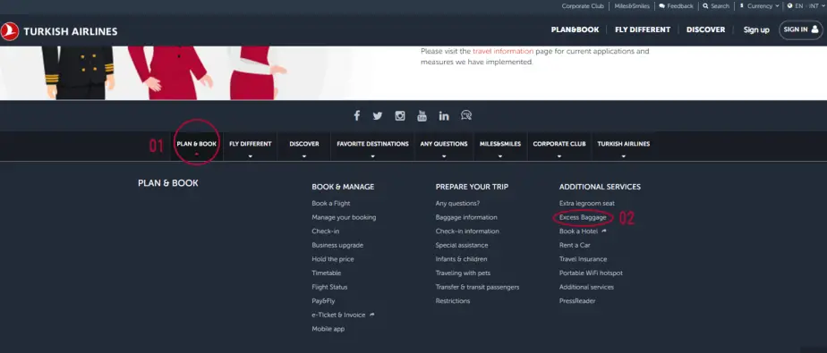
Task: Open the EN - INT language dropdown
Action: tap(806, 6)
